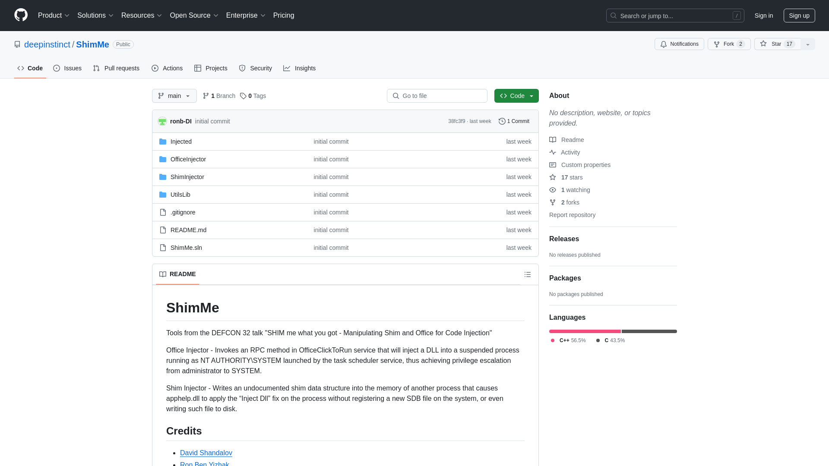The height and width of the screenshot is (466, 829).
Task: Select the Code tab
Action: pyautogui.click(x=30, y=68)
